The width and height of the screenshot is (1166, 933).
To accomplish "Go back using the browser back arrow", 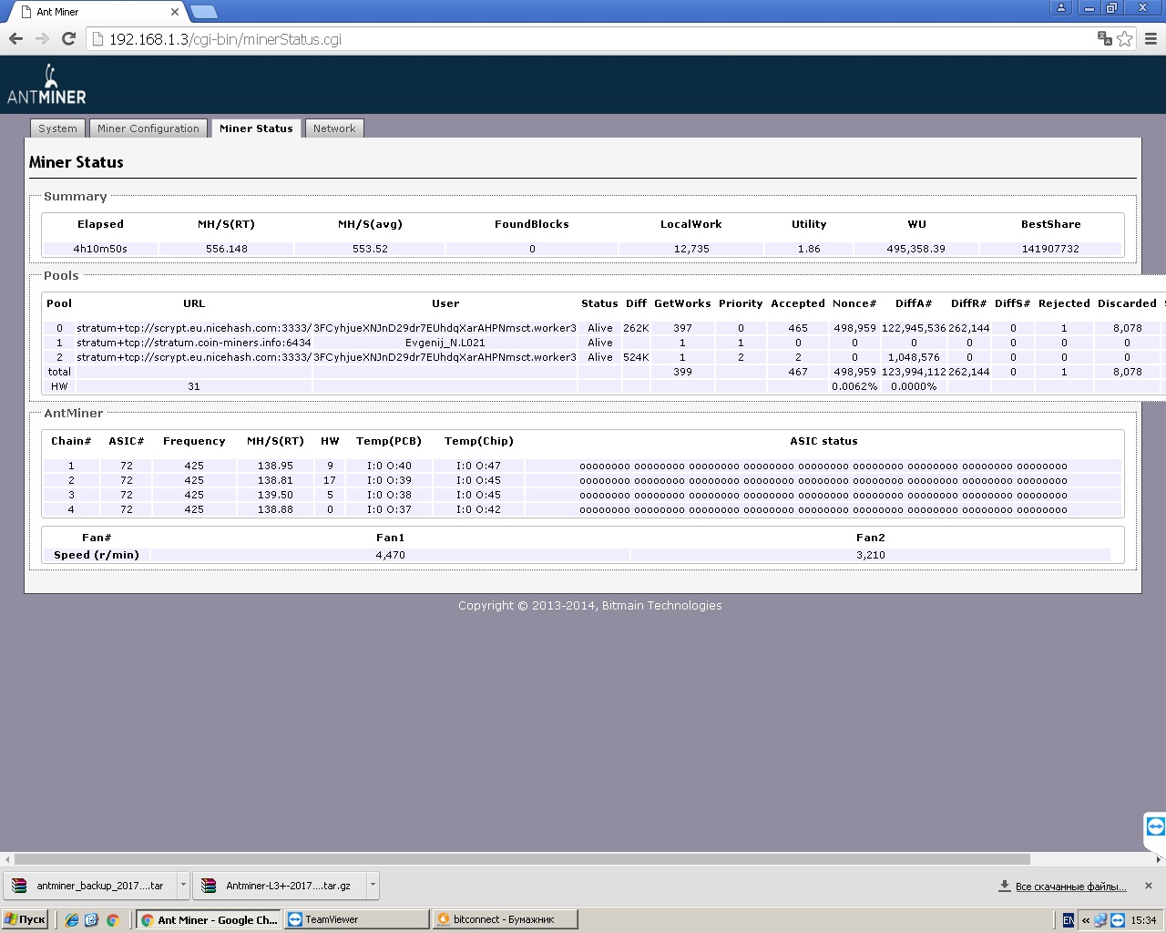I will point(15,38).
